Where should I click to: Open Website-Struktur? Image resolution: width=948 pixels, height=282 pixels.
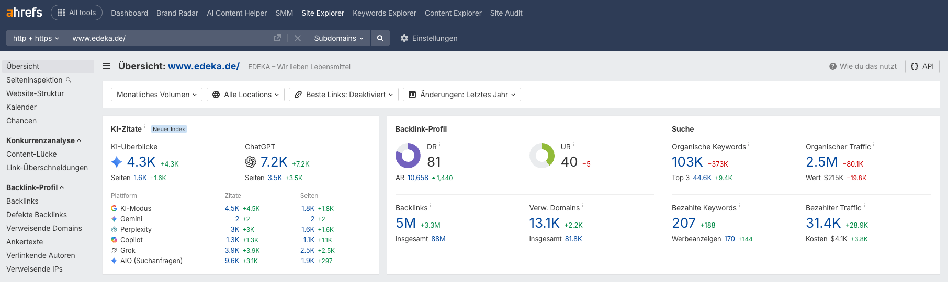point(35,93)
